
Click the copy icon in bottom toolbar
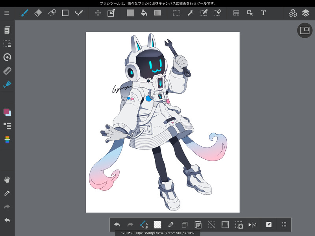[x=184, y=225]
